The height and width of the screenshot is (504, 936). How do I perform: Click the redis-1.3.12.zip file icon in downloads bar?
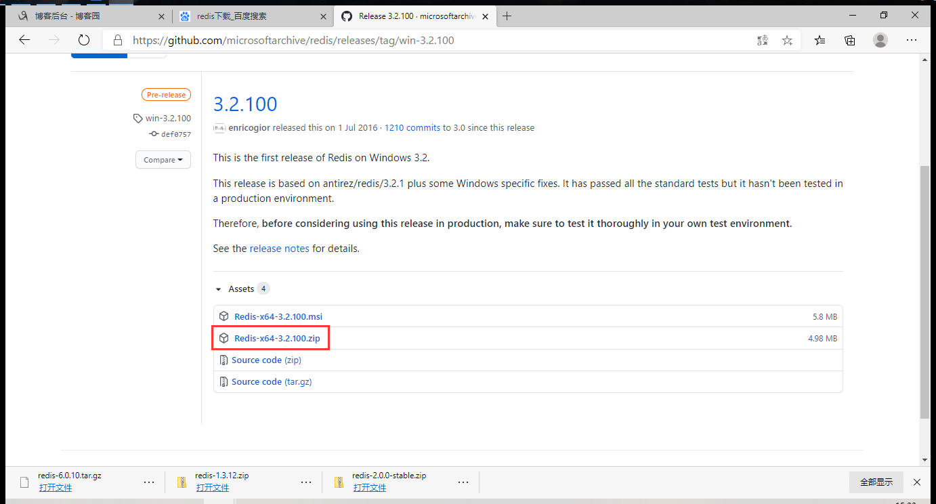(182, 482)
